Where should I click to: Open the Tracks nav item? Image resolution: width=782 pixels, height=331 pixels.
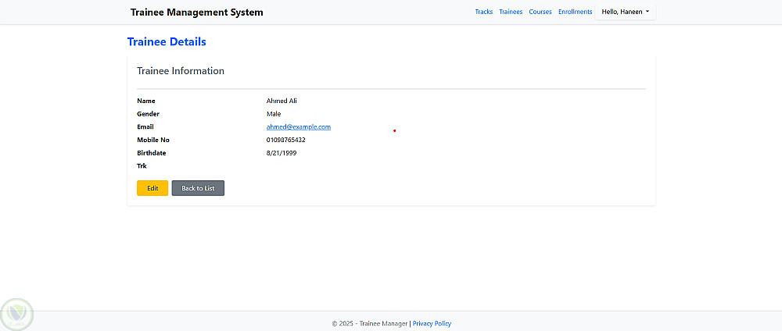click(484, 12)
